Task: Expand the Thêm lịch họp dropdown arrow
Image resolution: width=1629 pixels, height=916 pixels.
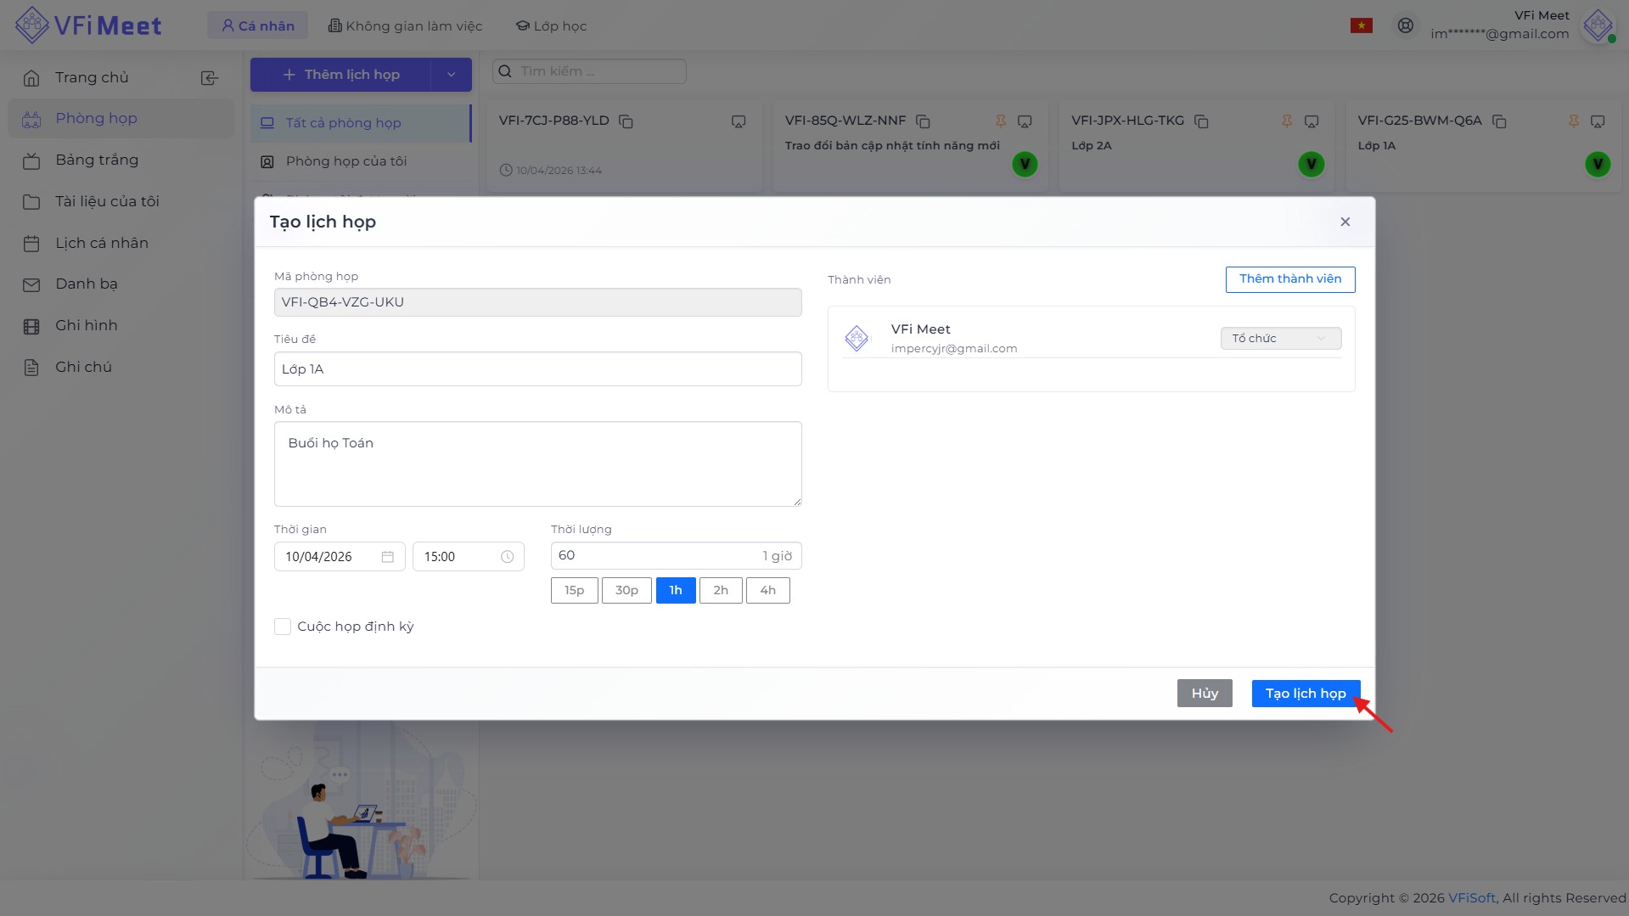Action: point(451,75)
